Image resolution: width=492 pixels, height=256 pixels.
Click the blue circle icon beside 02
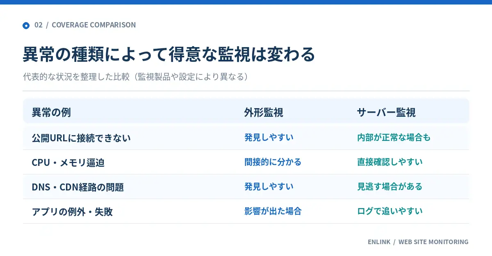[x=26, y=25]
